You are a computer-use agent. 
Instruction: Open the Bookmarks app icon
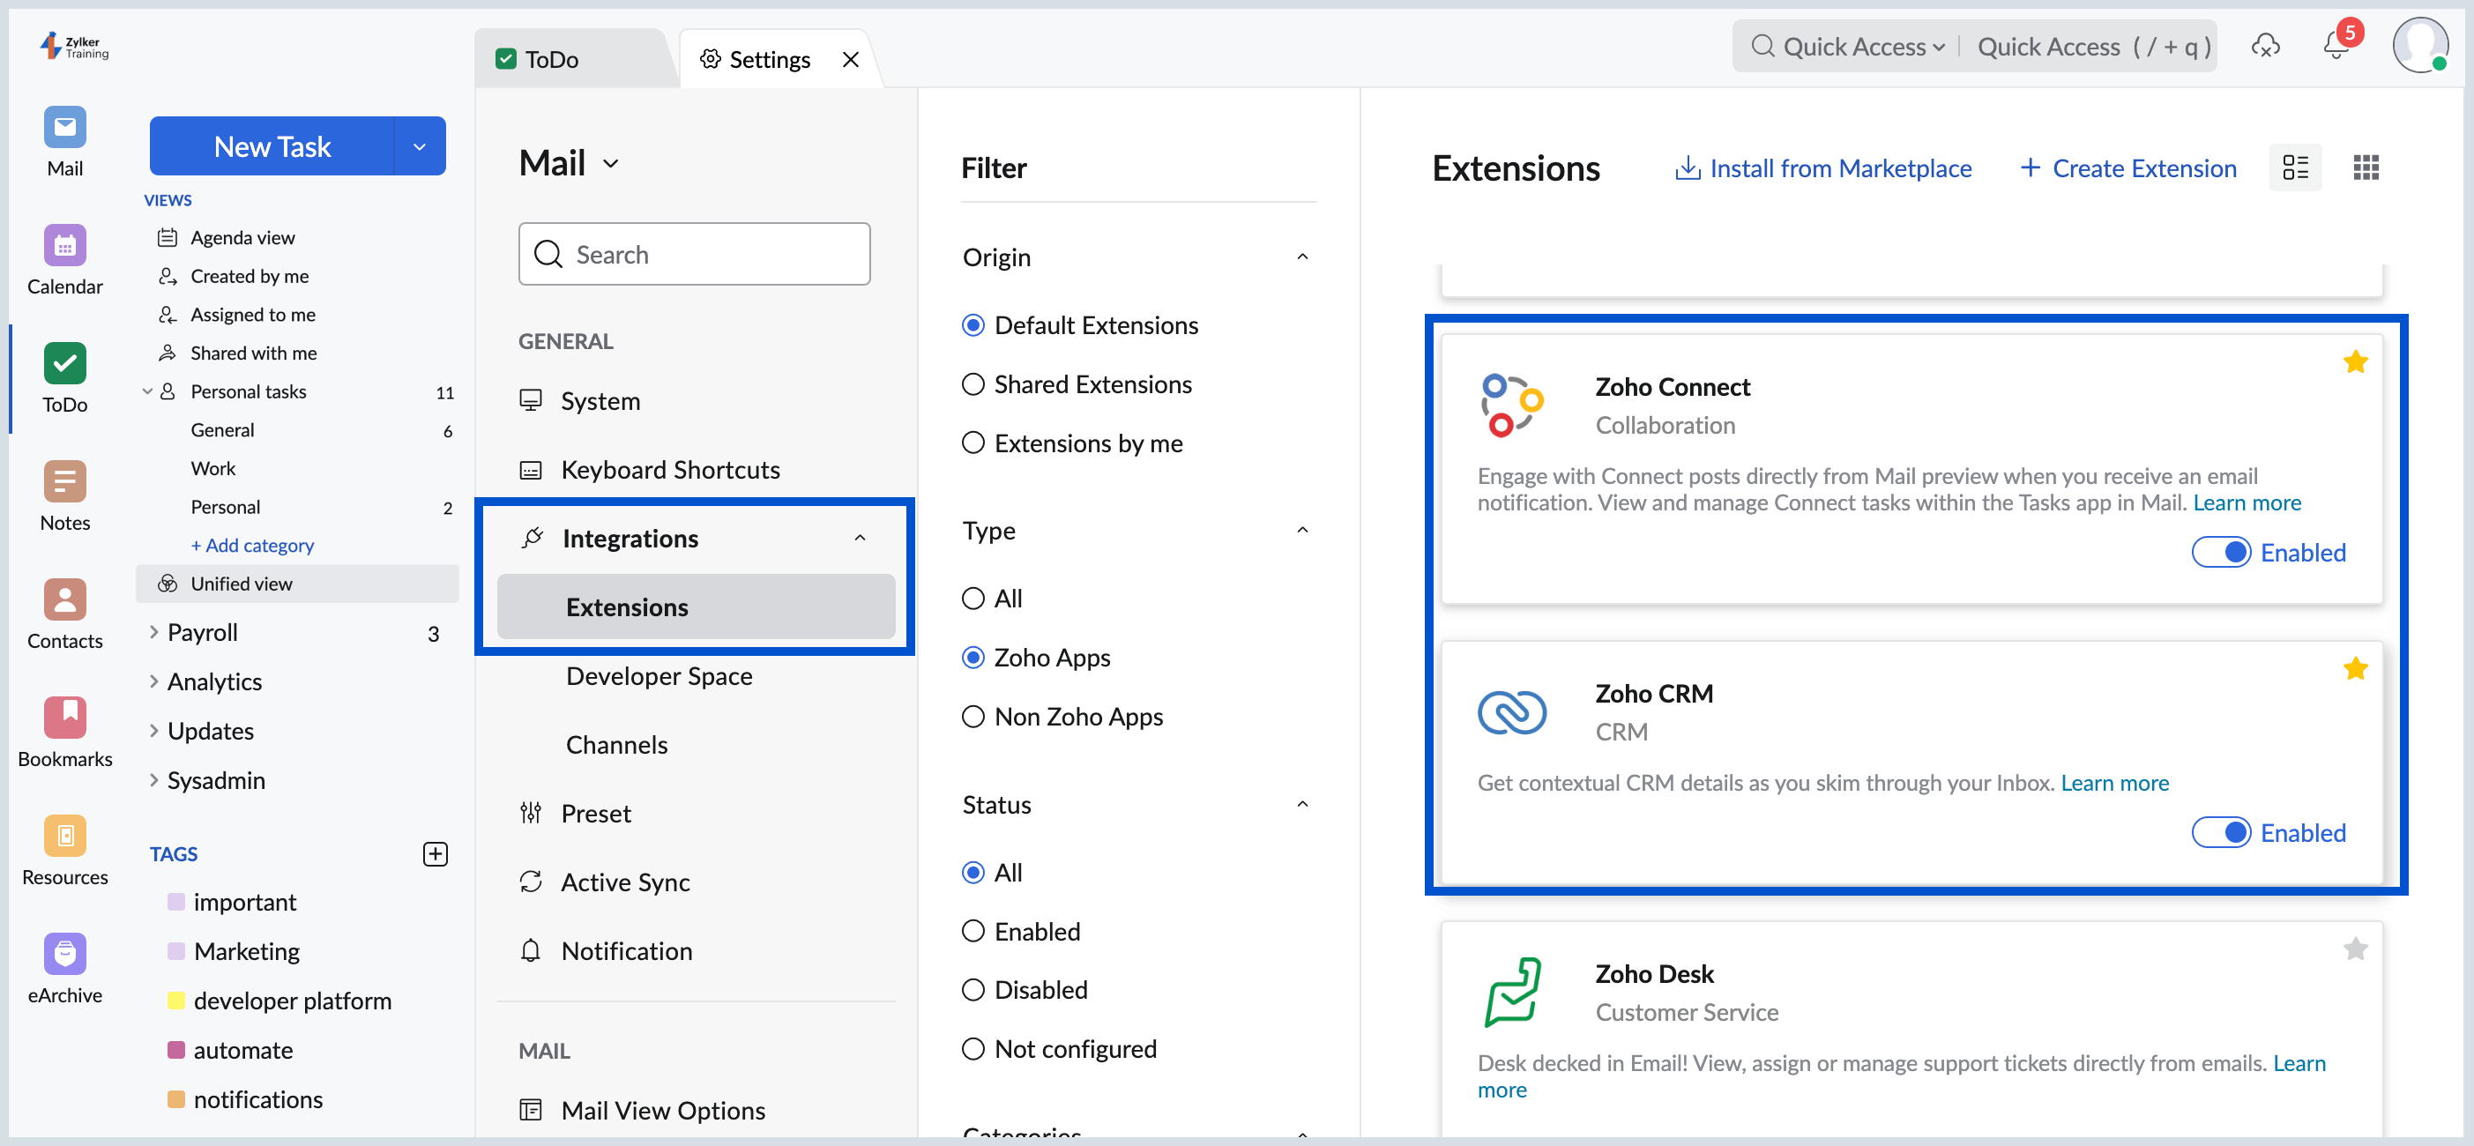click(x=64, y=718)
